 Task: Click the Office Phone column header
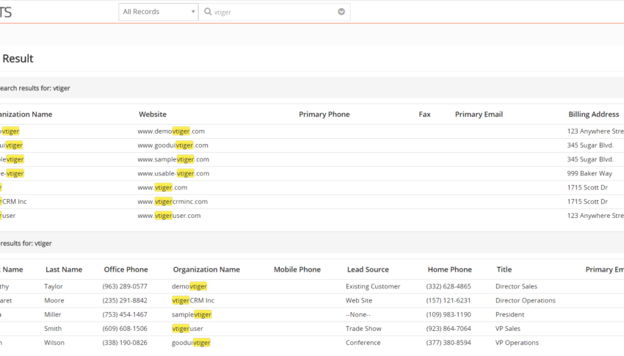[126, 269]
